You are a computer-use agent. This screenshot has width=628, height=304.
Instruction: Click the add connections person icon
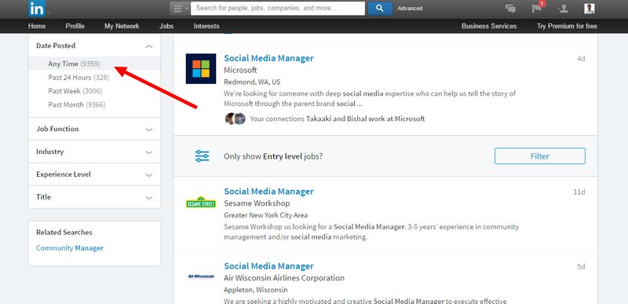coord(563,9)
